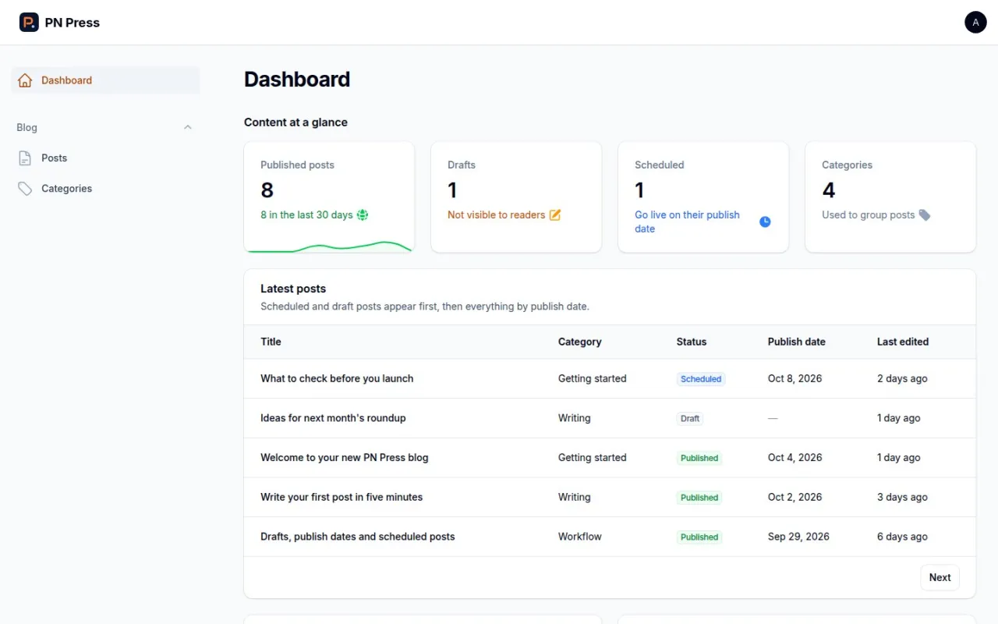The image size is (998, 624).
Task: Click the Workflow category cell
Action: click(579, 537)
